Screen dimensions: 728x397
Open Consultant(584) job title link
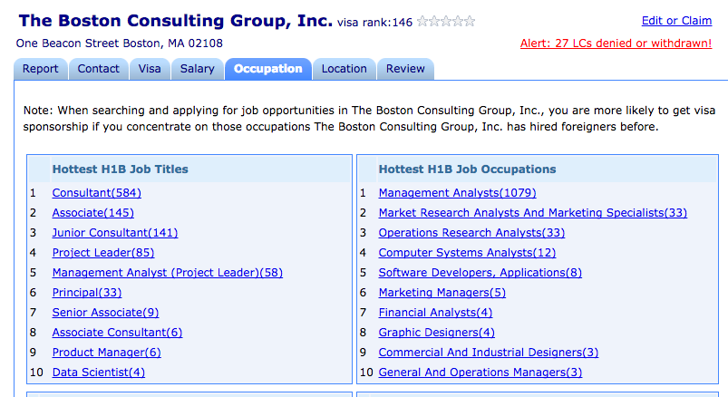pyautogui.click(x=97, y=193)
